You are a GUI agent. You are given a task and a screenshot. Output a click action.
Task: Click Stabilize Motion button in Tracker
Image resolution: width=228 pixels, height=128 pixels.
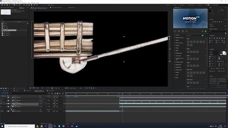click(x=222, y=81)
